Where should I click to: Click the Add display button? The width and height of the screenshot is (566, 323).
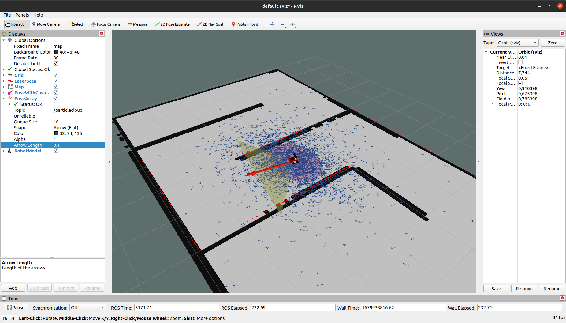coord(13,288)
